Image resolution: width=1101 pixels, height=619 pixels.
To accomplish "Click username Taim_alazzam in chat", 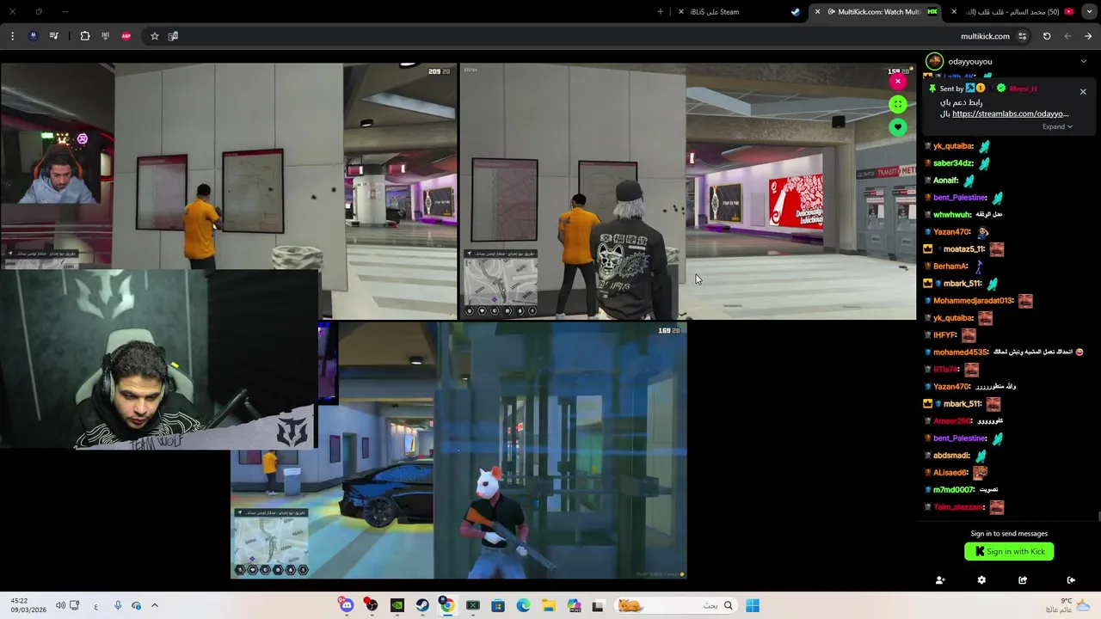I will coord(960,507).
